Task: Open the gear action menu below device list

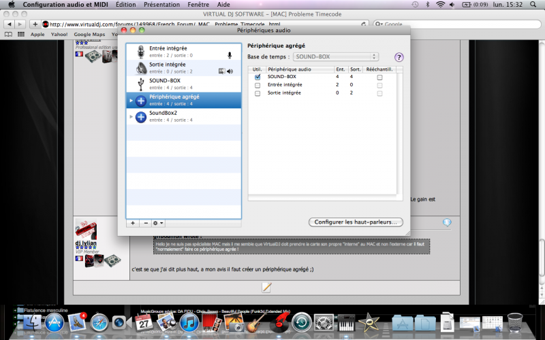Action: (x=158, y=223)
